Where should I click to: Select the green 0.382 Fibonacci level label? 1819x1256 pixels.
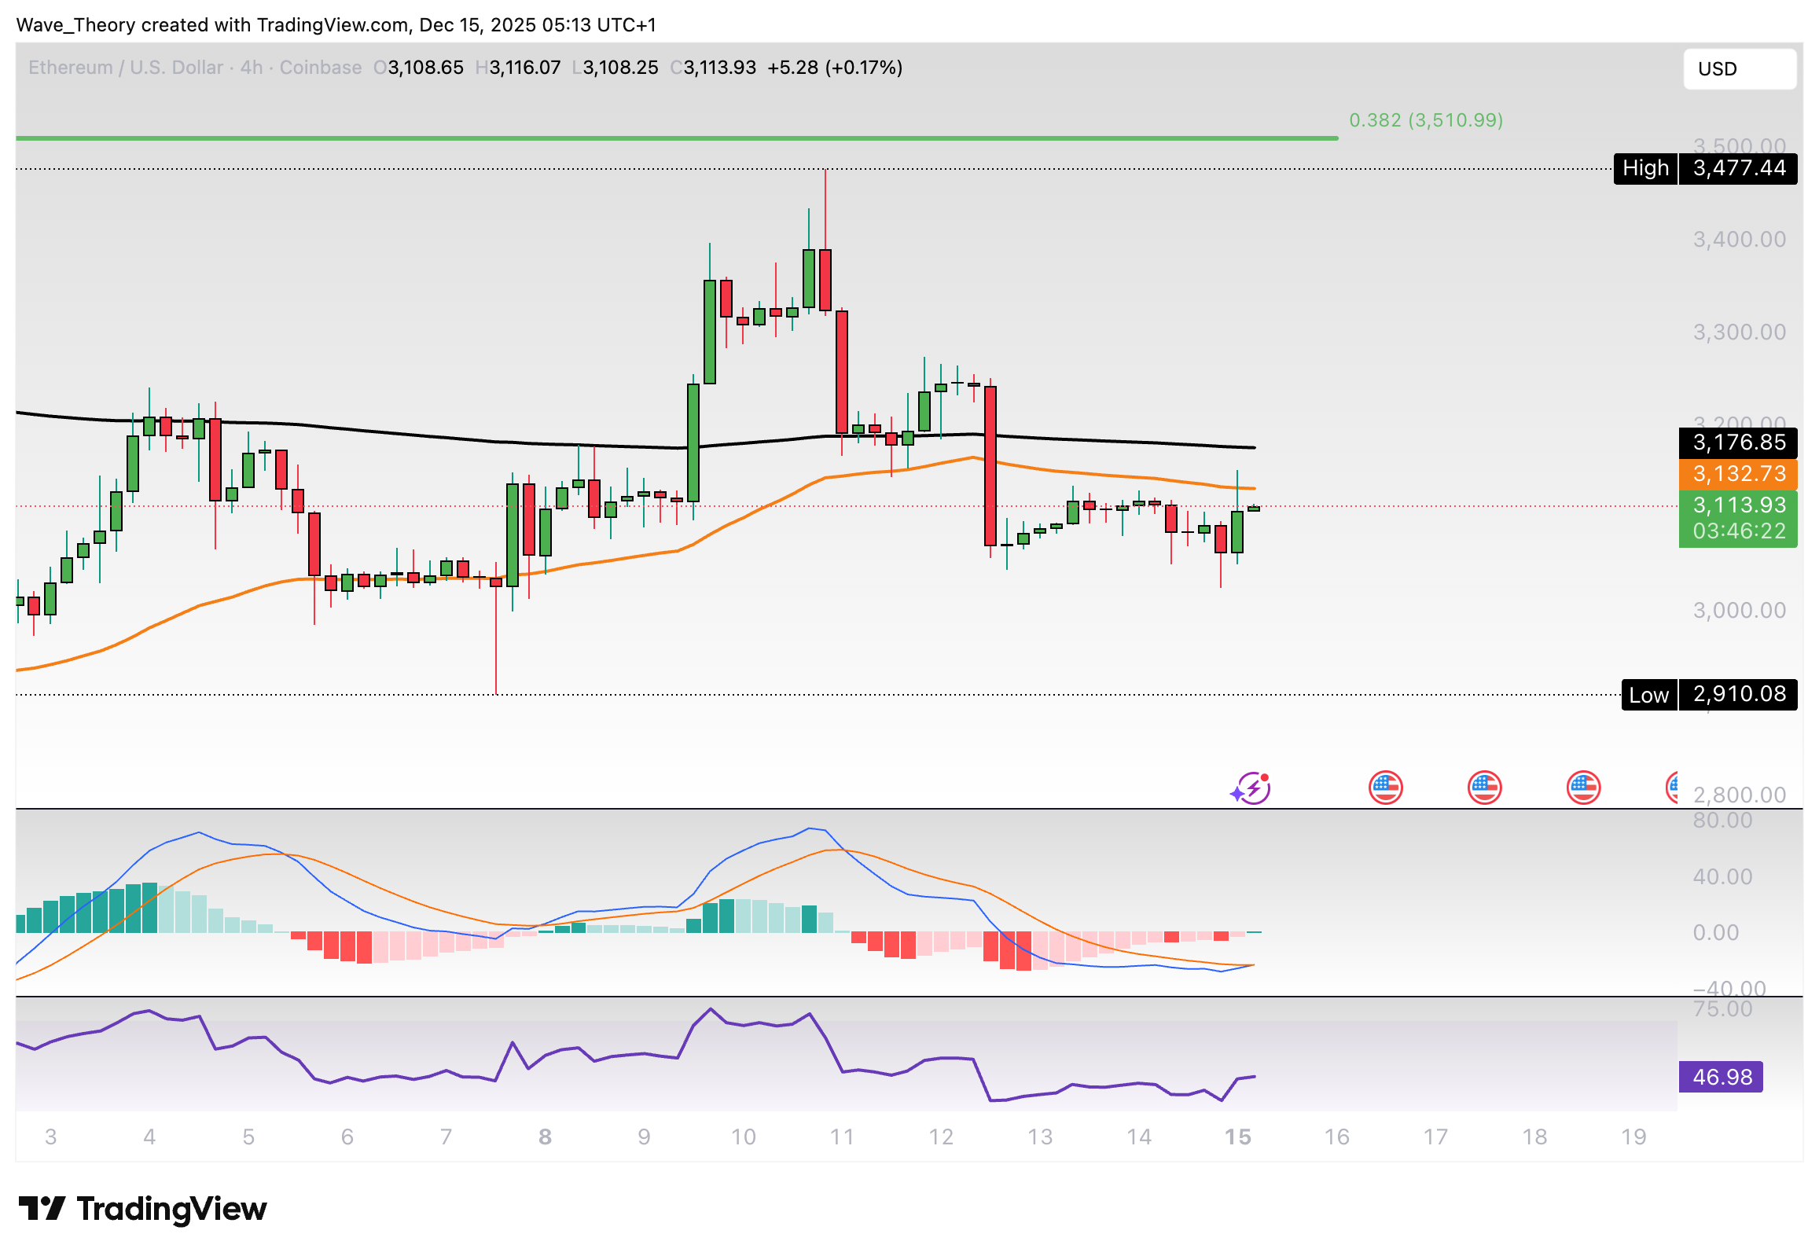1424,120
